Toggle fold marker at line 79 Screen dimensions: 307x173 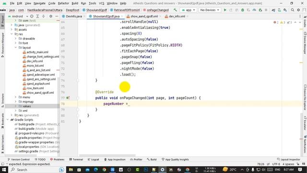tap(78, 110)
